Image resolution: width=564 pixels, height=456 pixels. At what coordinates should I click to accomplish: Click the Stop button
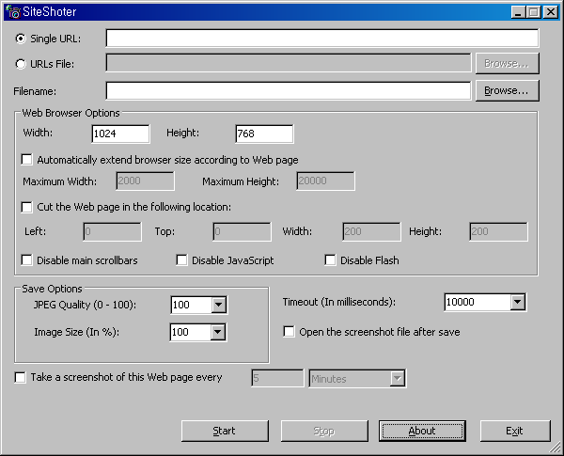point(324,431)
